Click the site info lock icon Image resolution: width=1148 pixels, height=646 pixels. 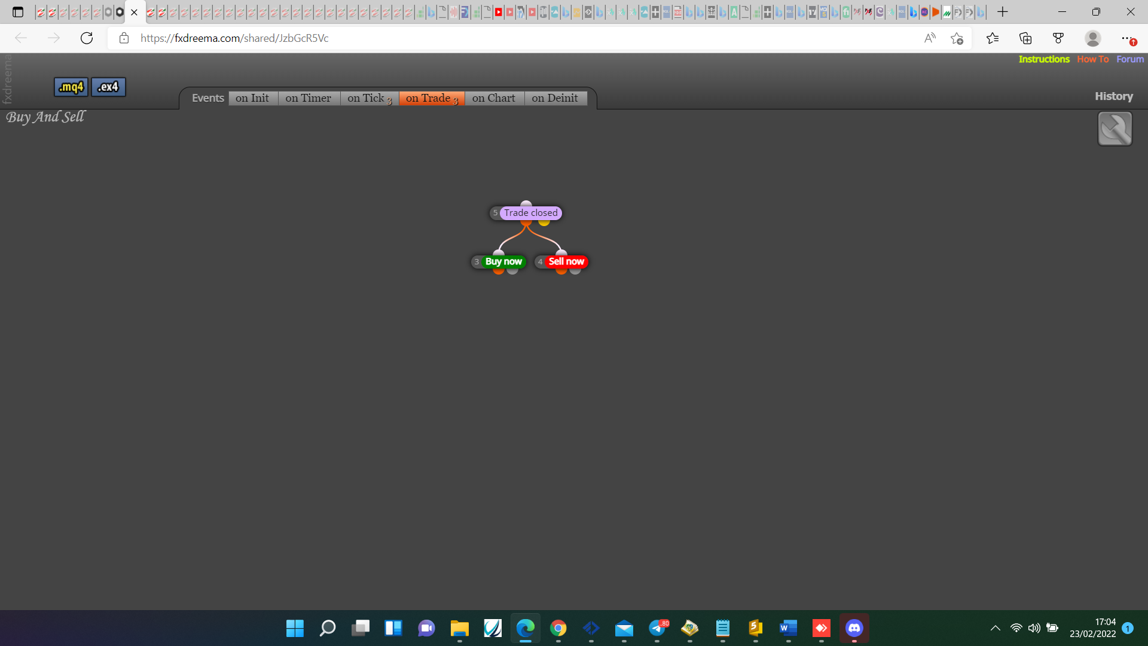[124, 38]
